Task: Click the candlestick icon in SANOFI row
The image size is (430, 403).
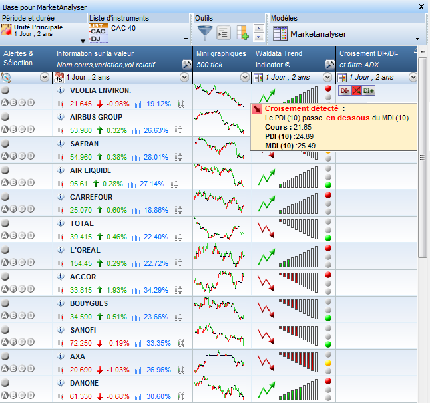Action: point(61,343)
